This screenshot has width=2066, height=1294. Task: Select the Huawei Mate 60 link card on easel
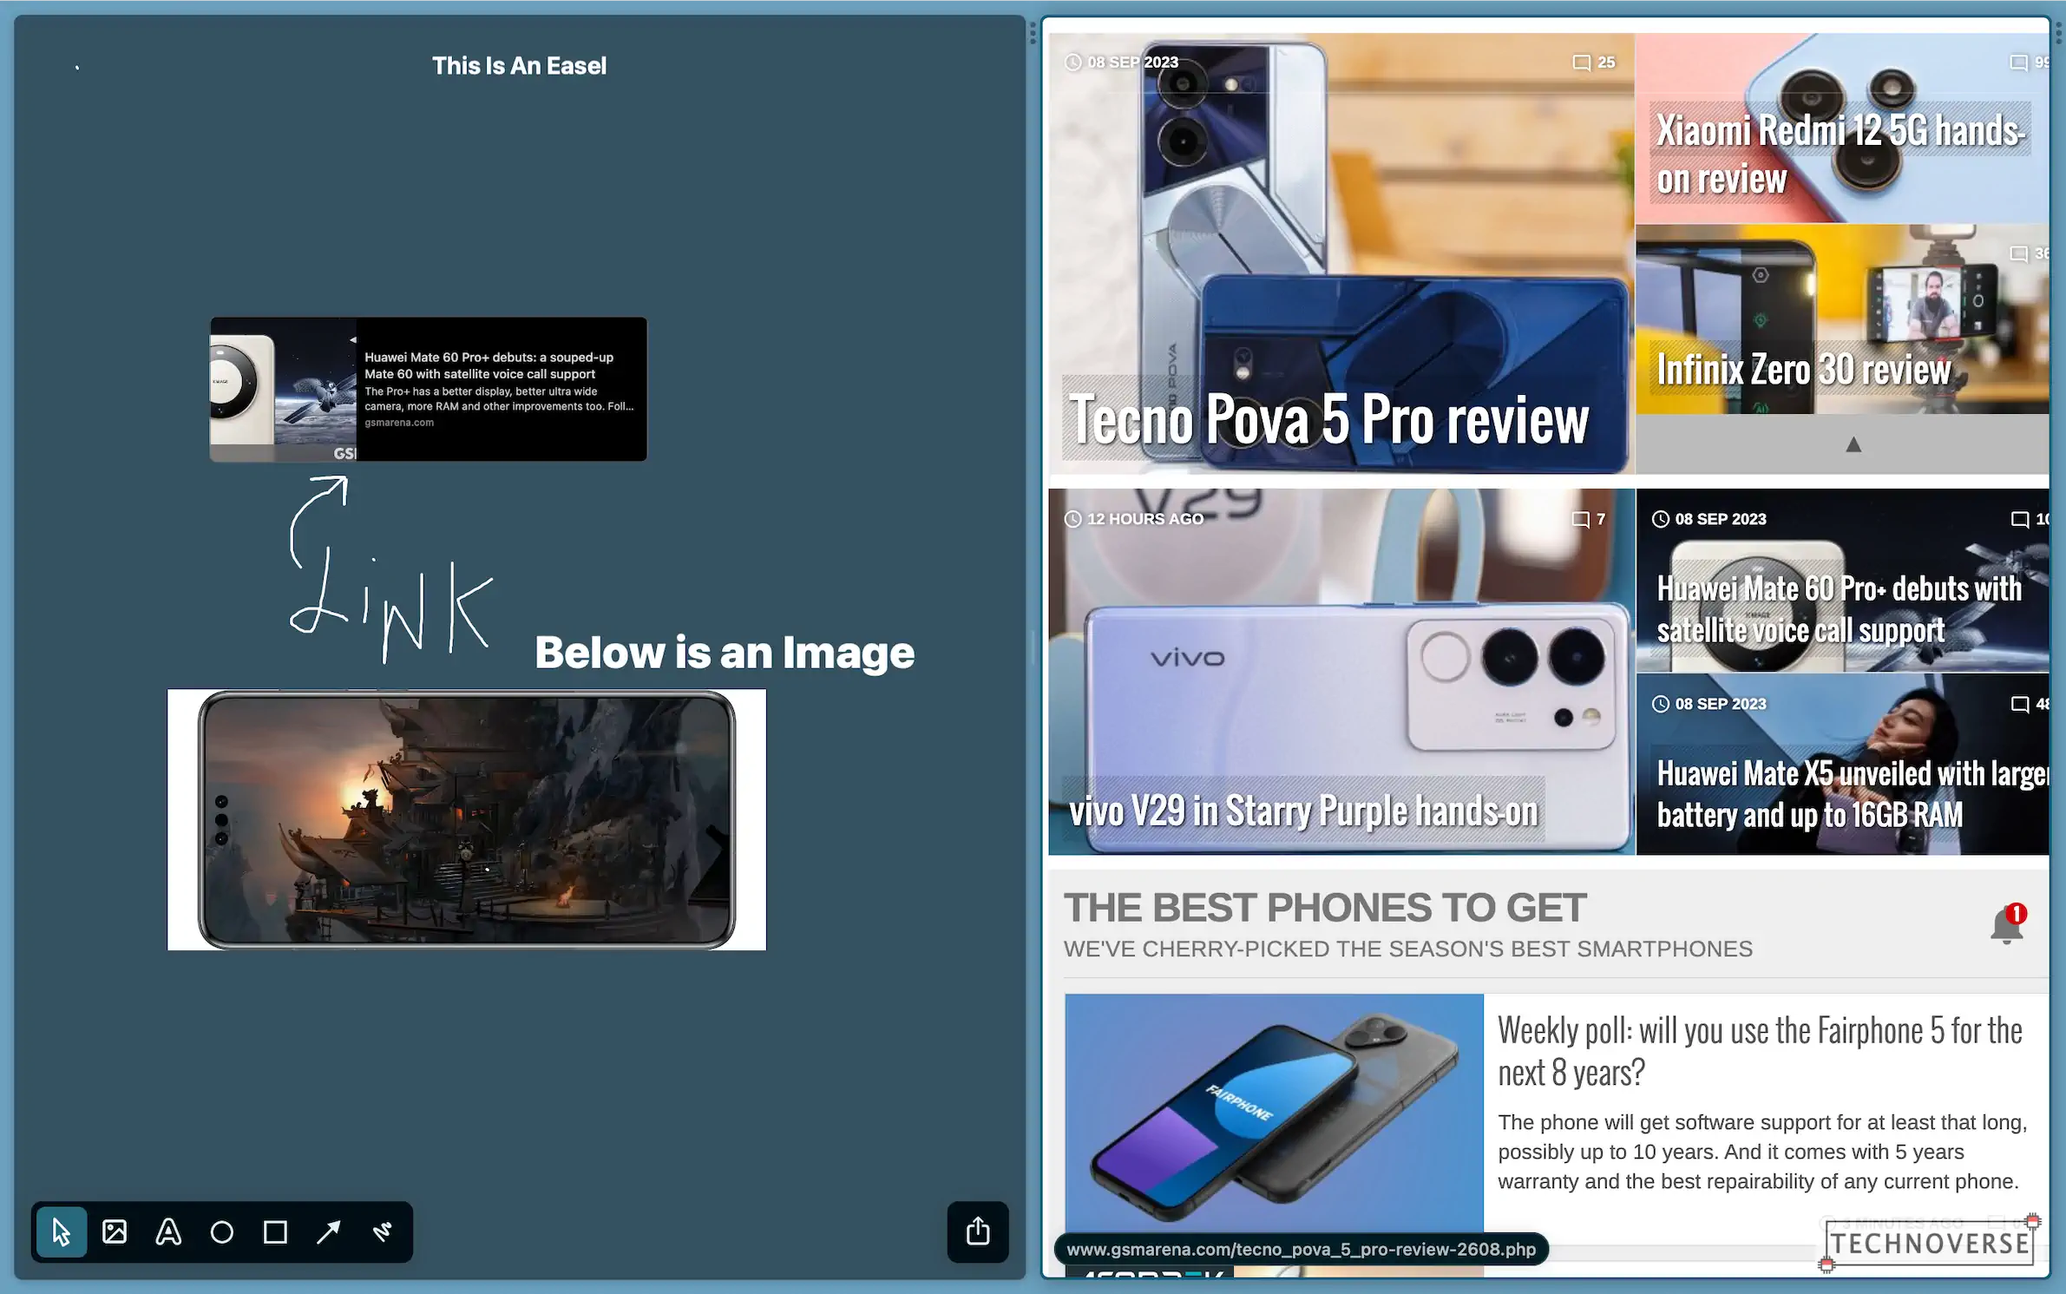click(x=429, y=389)
